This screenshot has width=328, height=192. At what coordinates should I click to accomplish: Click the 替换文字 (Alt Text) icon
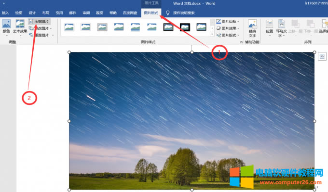pyautogui.click(x=252, y=28)
